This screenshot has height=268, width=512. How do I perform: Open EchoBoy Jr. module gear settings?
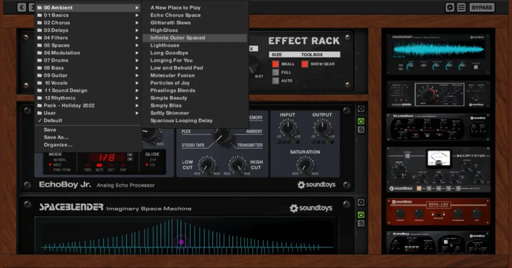pyautogui.click(x=361, y=109)
